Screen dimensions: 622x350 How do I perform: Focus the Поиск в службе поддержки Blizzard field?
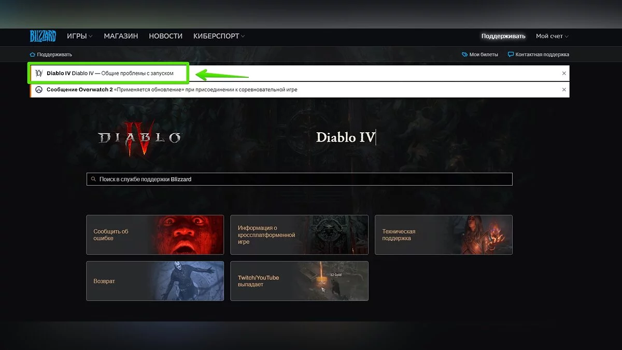pos(299,179)
